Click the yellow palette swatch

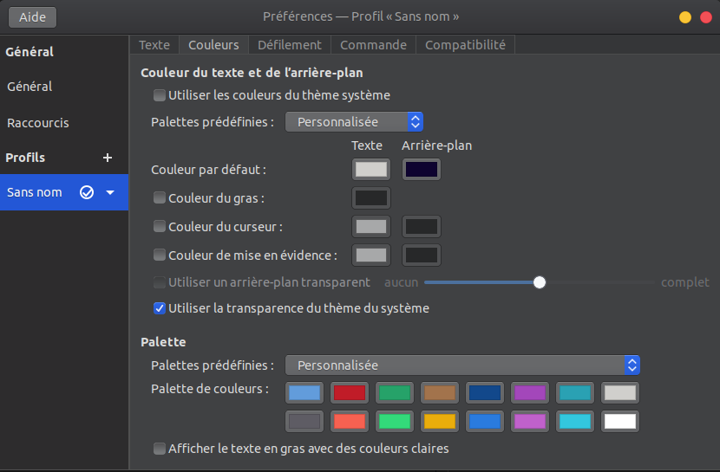[x=440, y=421]
